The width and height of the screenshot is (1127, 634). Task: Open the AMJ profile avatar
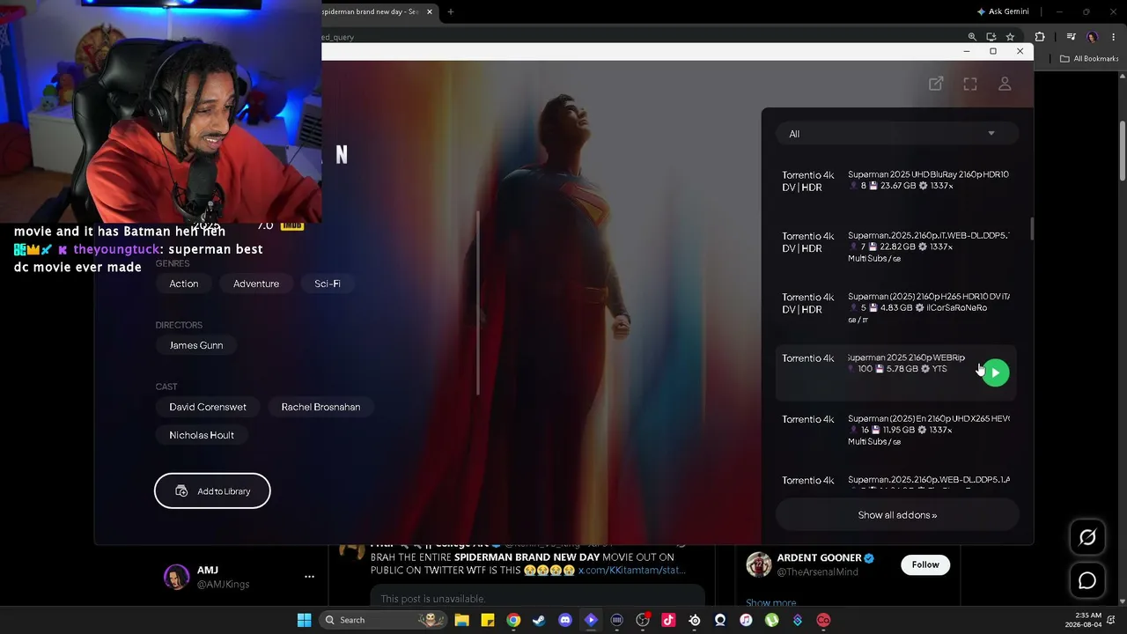pyautogui.click(x=177, y=577)
